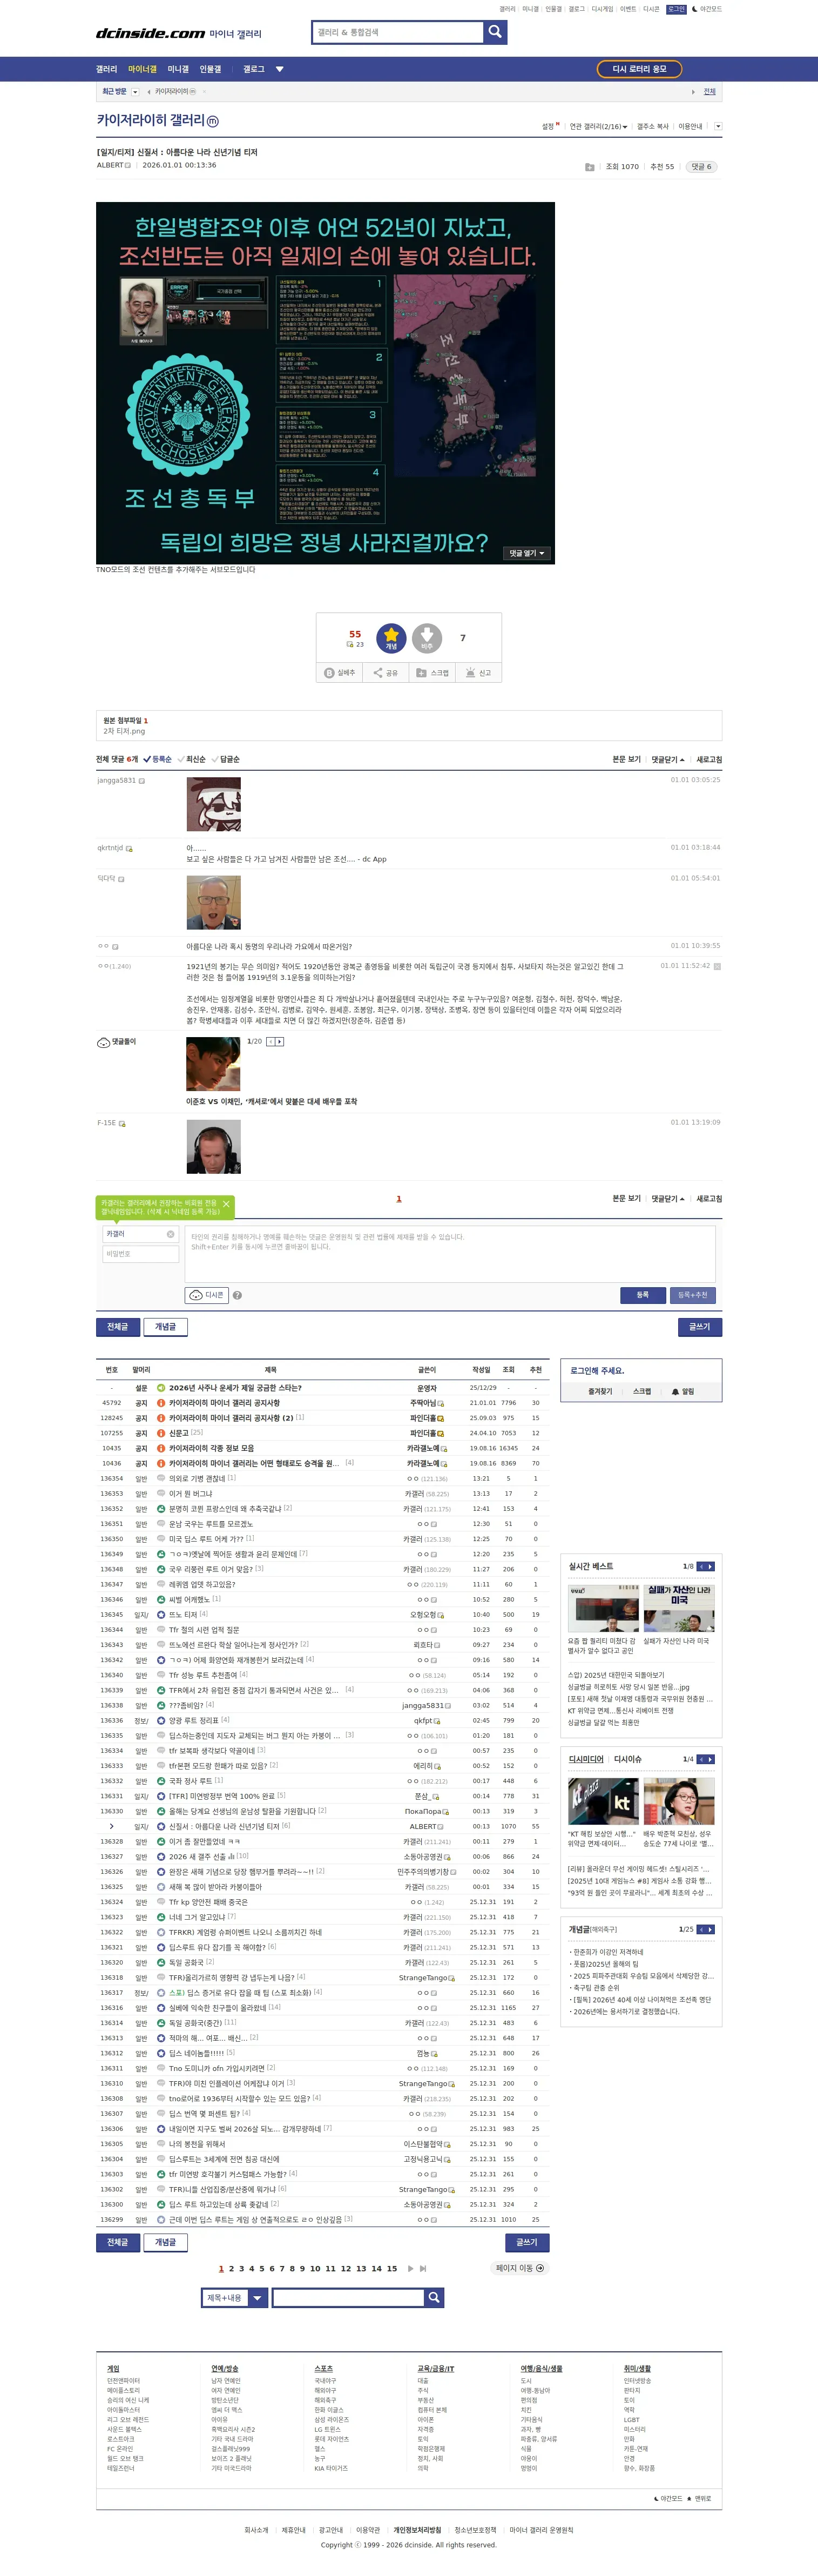Click the 댓글 6 count badge
Screen dimensions: 818x2576
[x=701, y=167]
